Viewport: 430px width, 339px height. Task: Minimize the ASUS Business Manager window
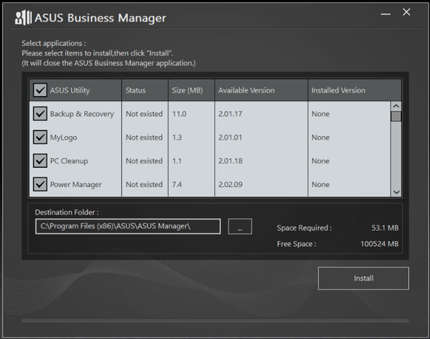pos(386,14)
